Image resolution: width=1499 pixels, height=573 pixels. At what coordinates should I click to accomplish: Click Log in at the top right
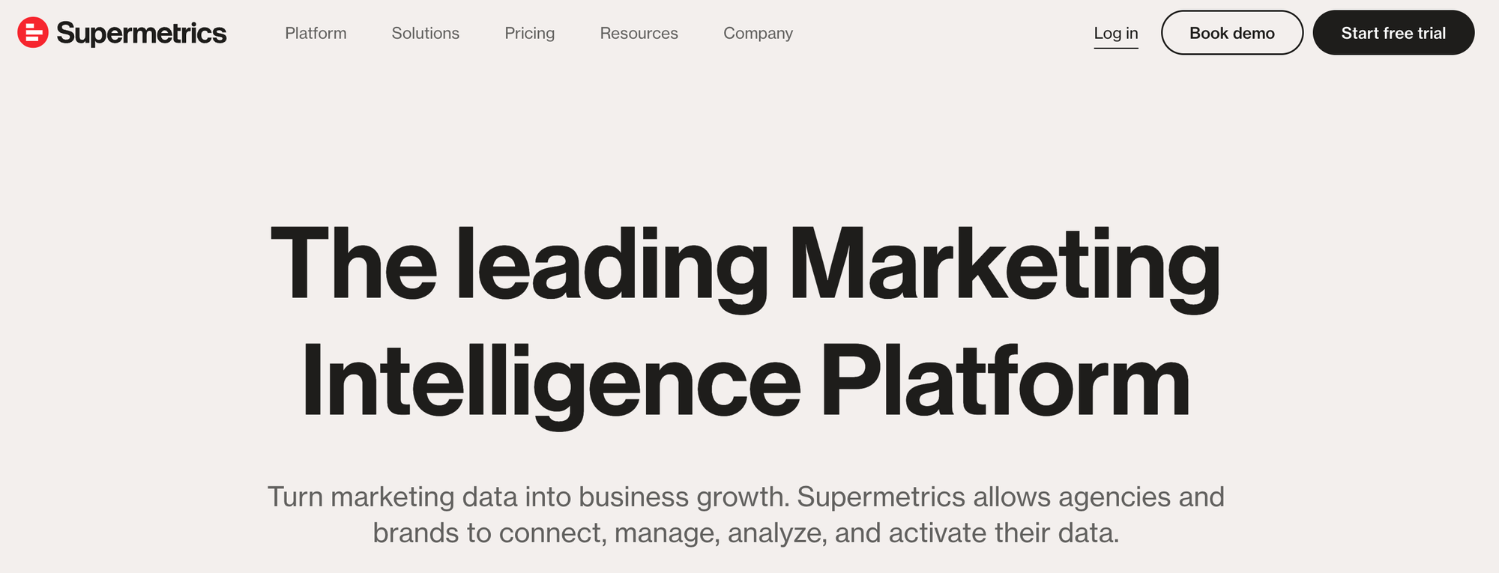point(1116,33)
